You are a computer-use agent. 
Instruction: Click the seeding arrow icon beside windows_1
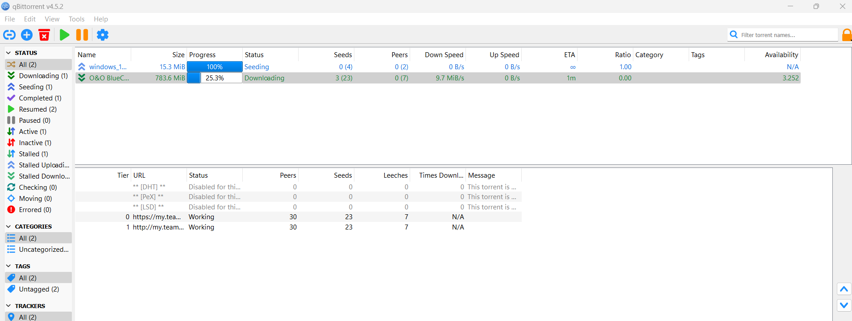(x=82, y=67)
